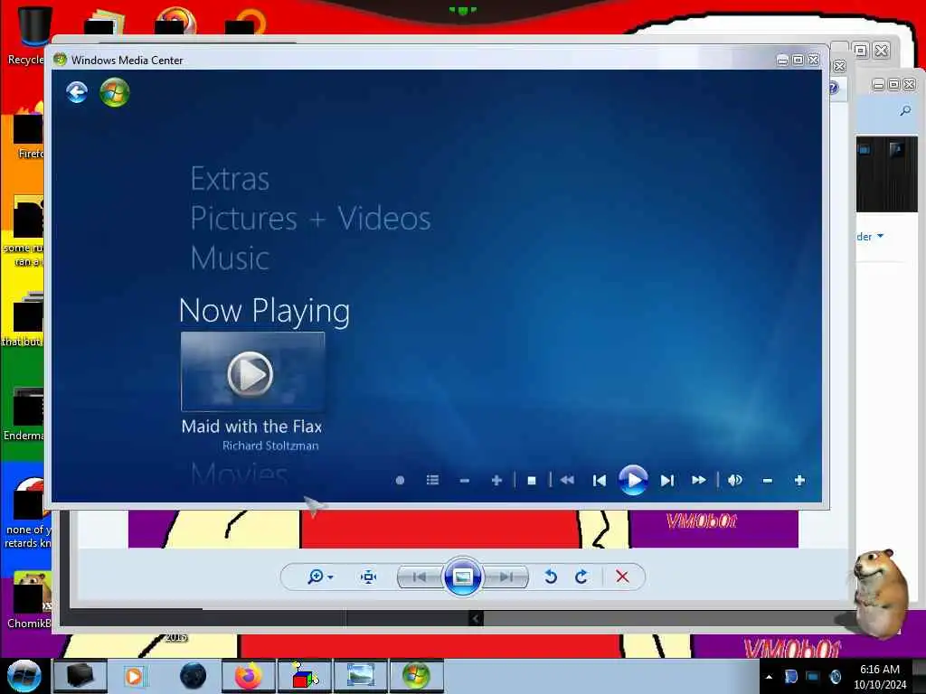The width and height of the screenshot is (926, 694).
Task: Increase the Media Center volume
Action: [799, 481]
